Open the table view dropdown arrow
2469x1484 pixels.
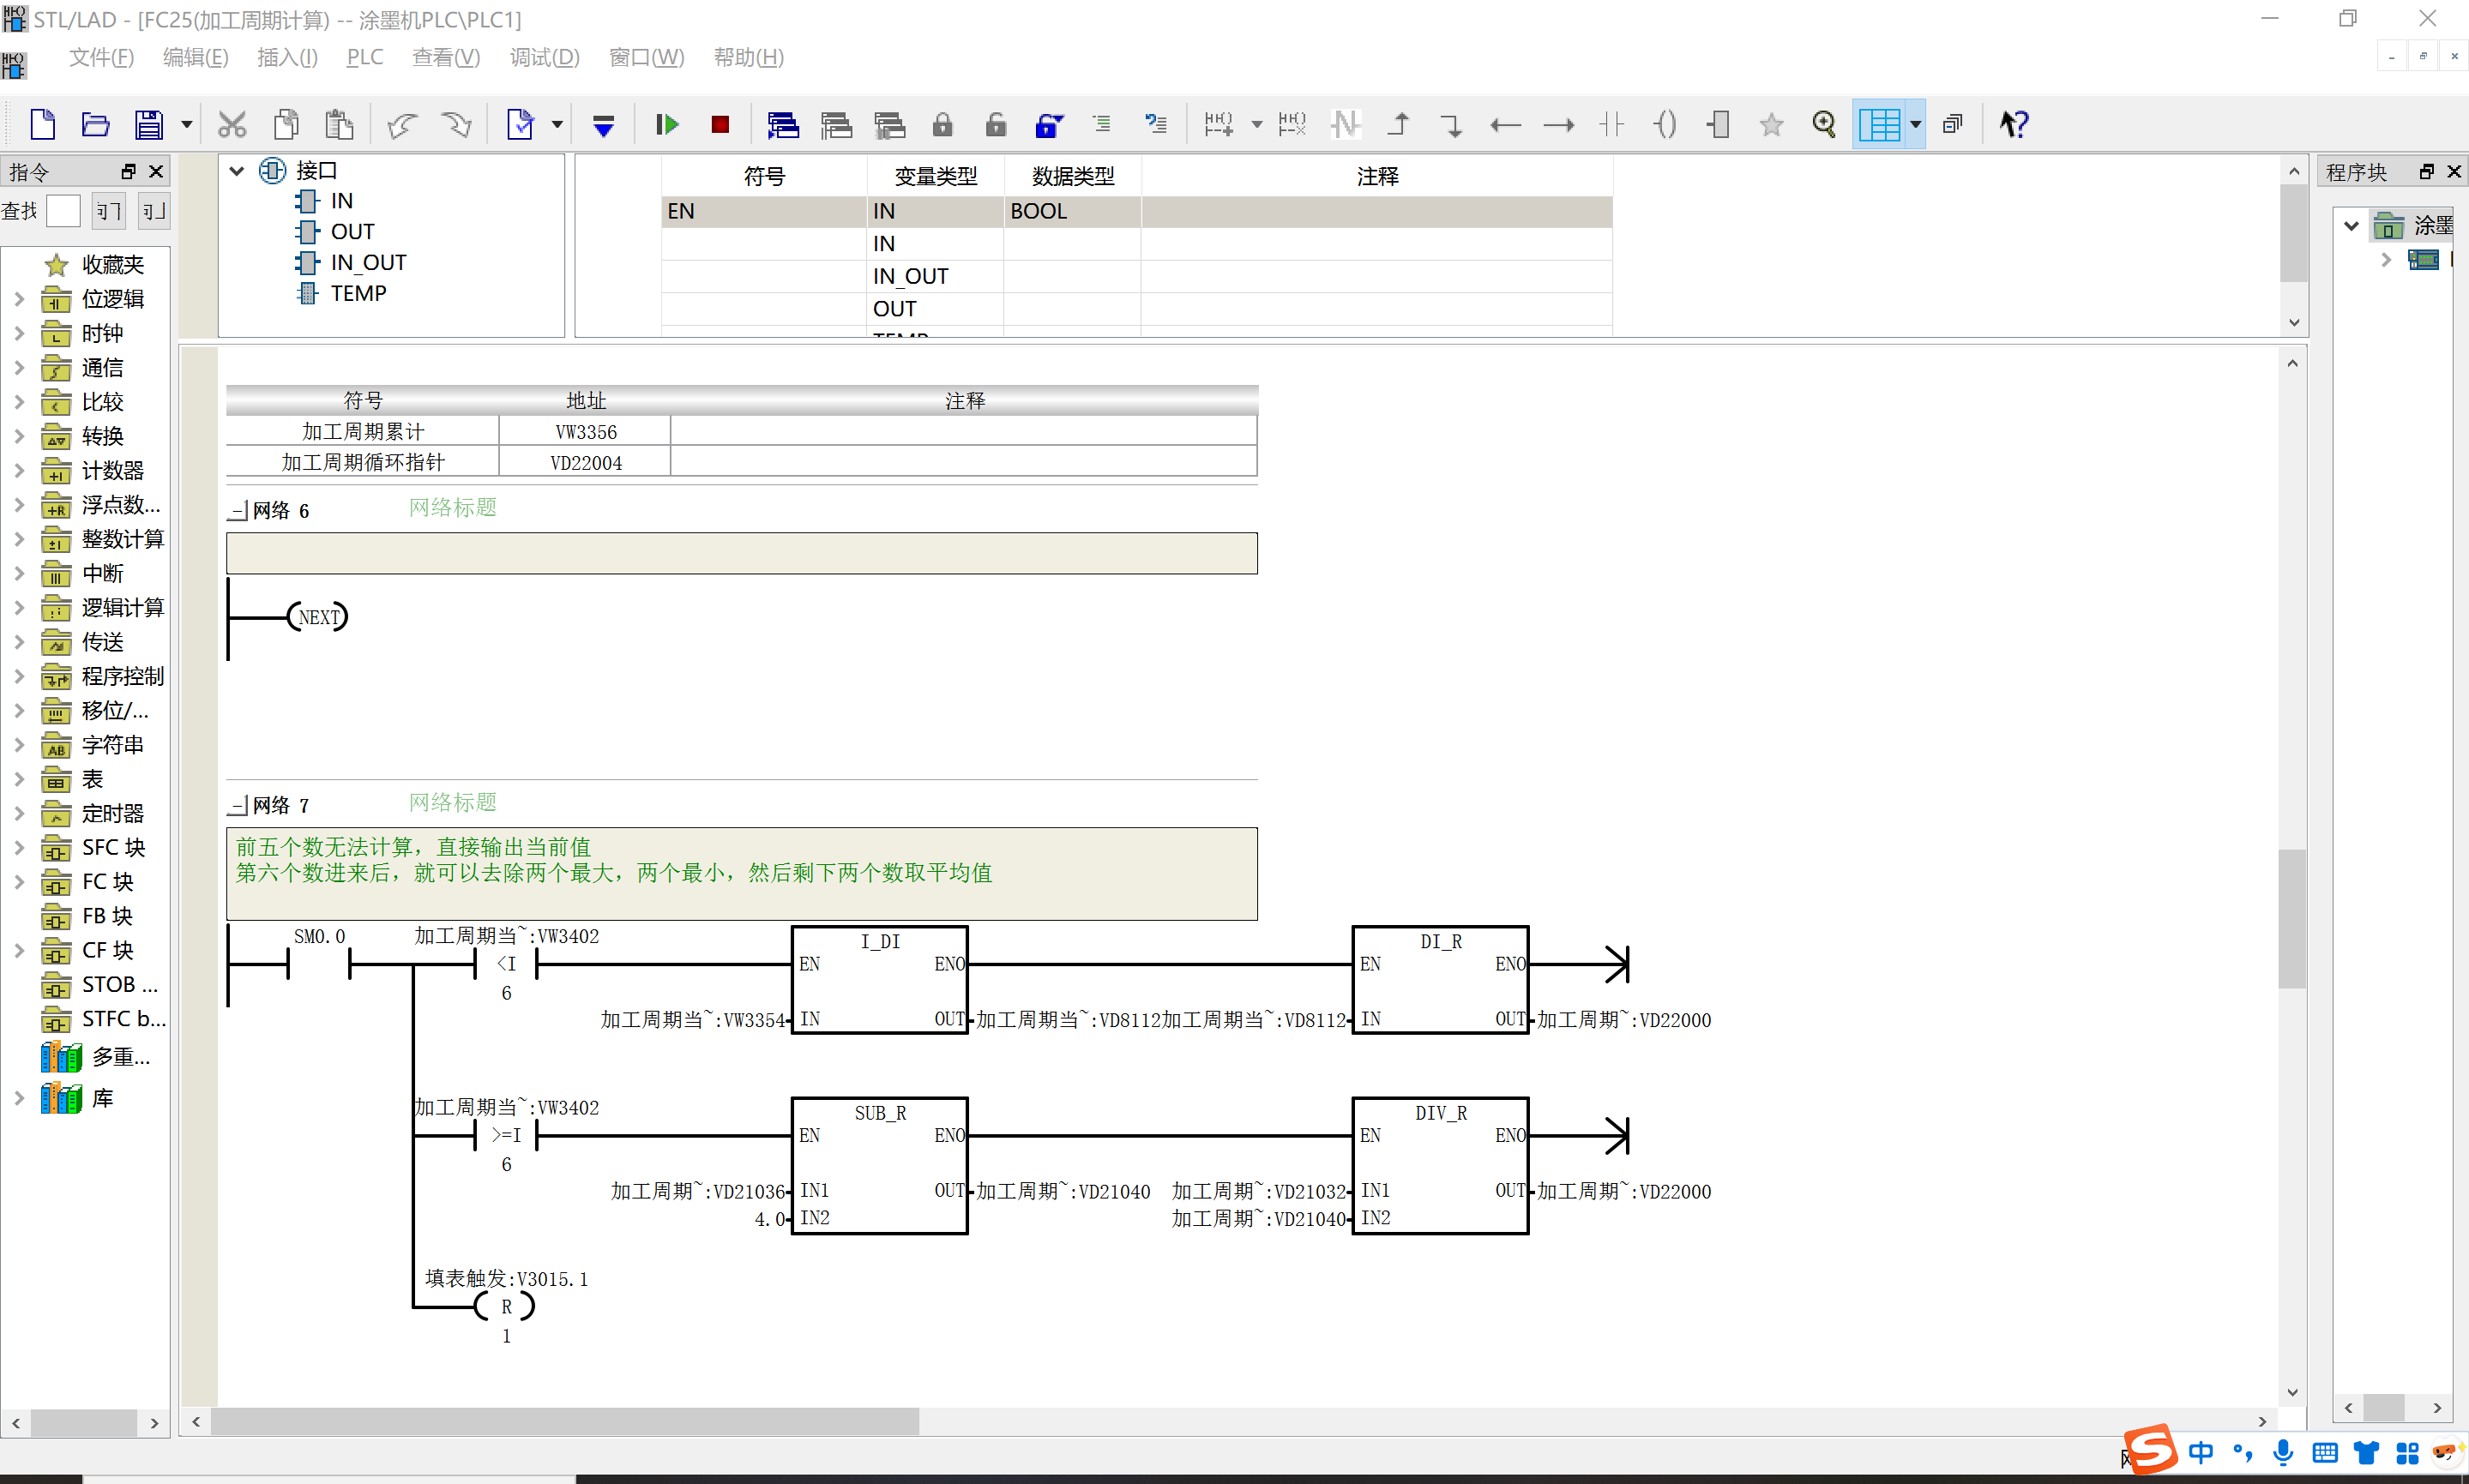(1915, 125)
